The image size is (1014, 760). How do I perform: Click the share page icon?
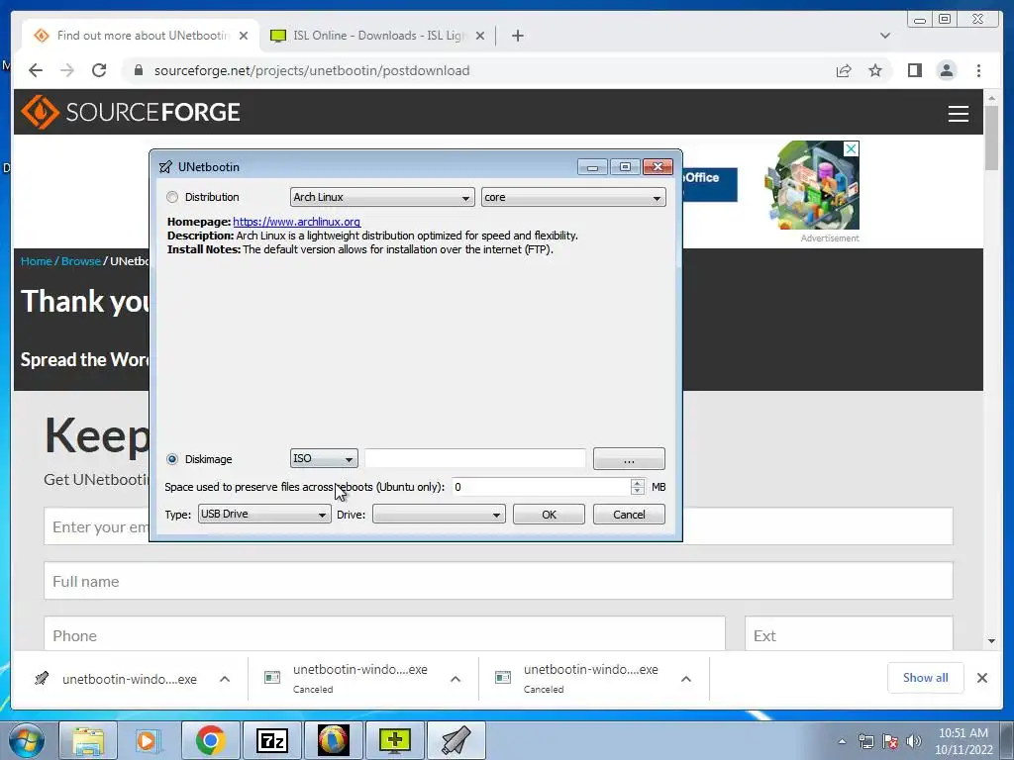click(844, 70)
